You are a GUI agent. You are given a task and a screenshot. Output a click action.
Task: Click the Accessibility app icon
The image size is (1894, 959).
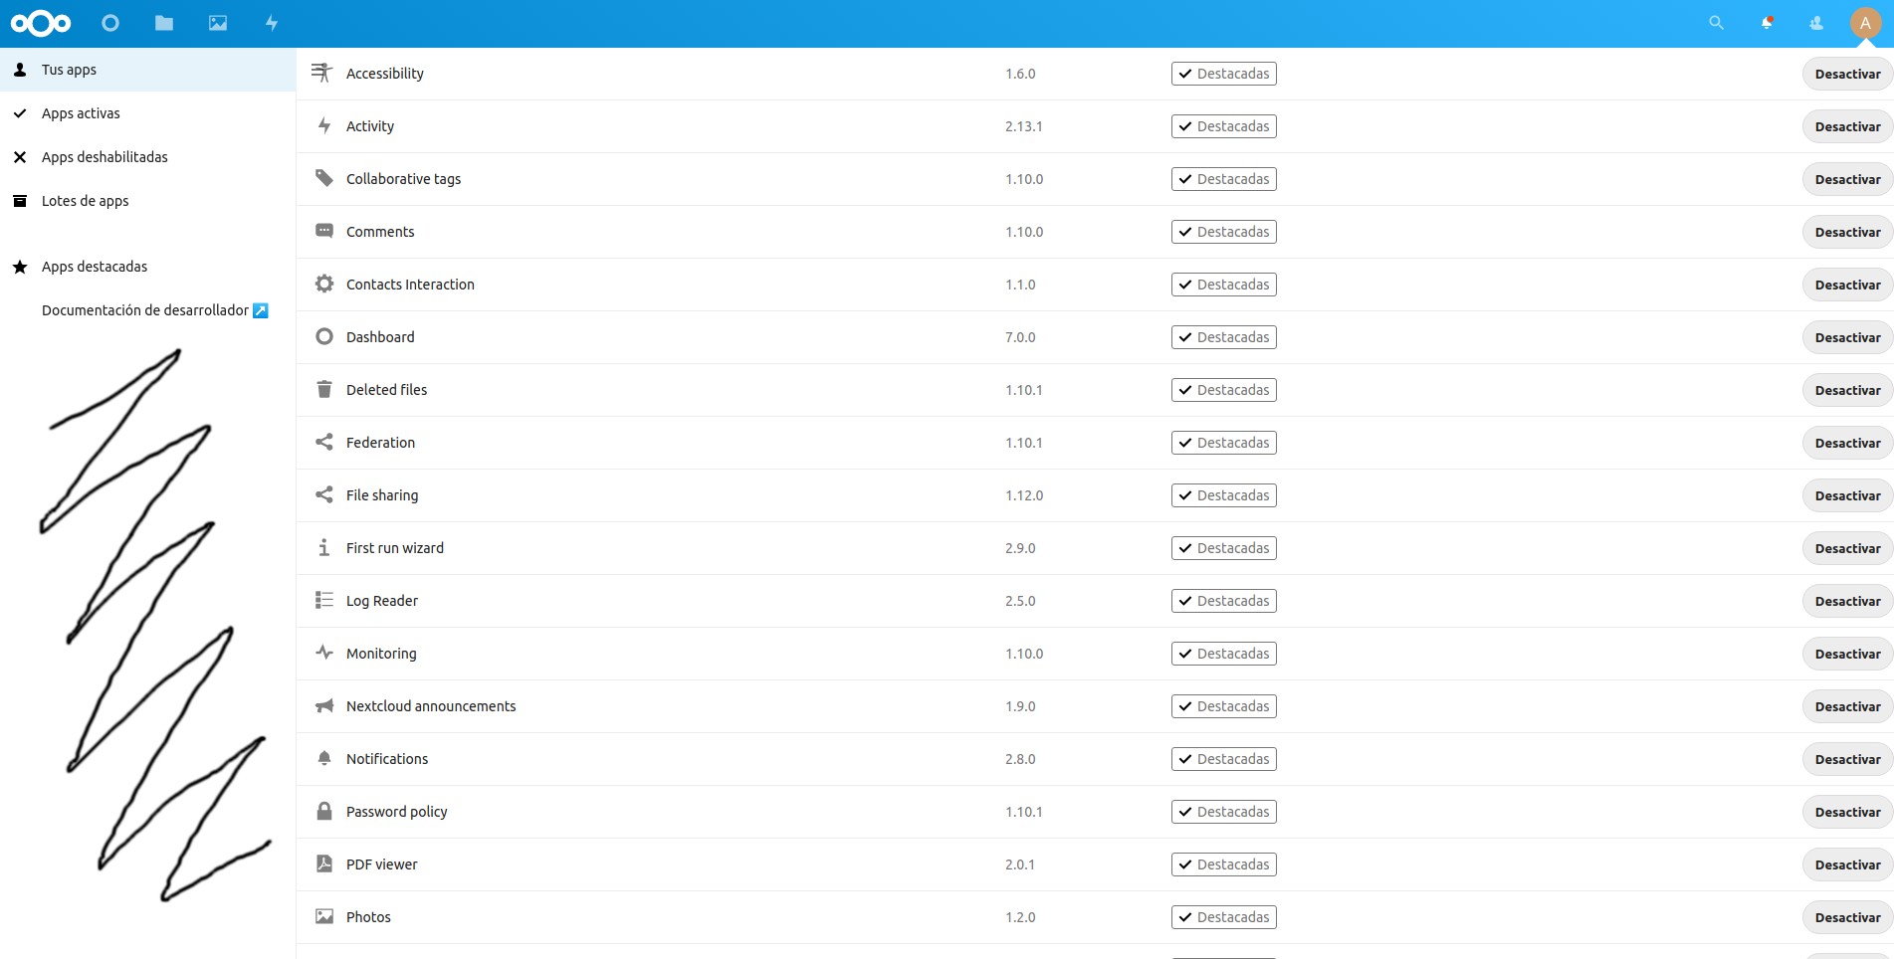321,73
